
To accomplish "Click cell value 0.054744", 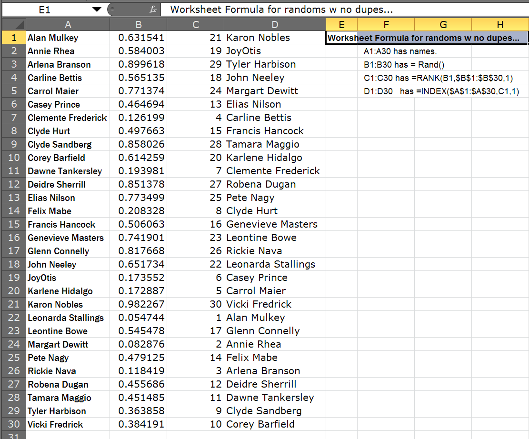I will pos(139,318).
